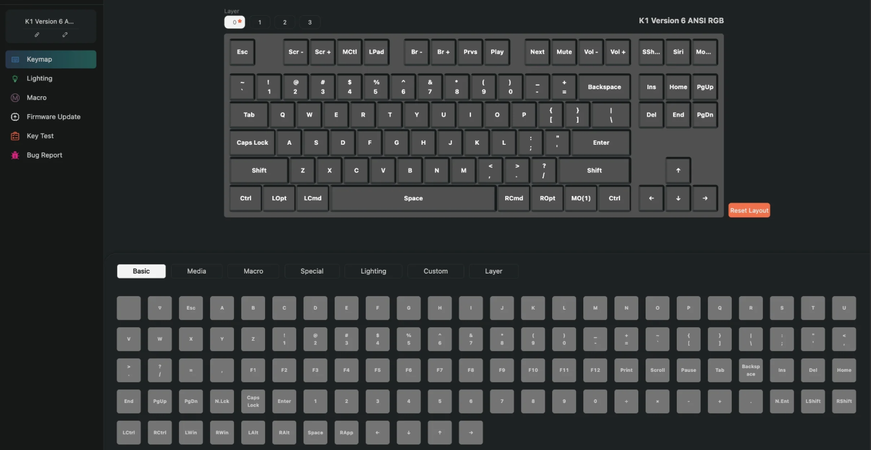Viewport: 871px width, 450px height.
Task: Pick the F12 keycode from Basic list
Action: (595, 370)
